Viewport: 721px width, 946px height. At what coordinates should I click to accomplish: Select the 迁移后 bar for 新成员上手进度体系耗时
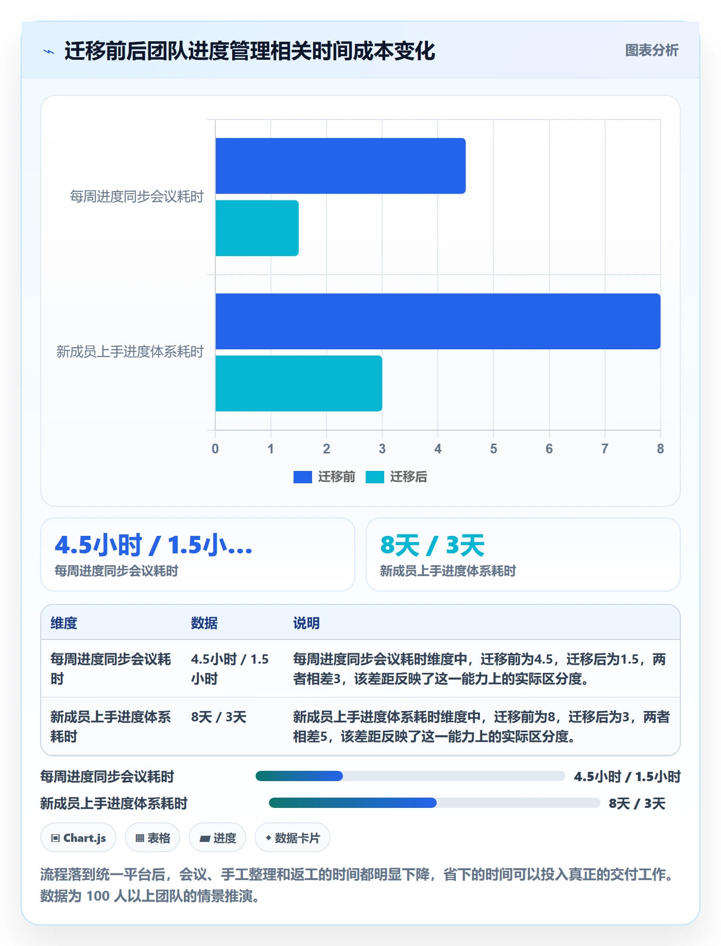pyautogui.click(x=299, y=383)
